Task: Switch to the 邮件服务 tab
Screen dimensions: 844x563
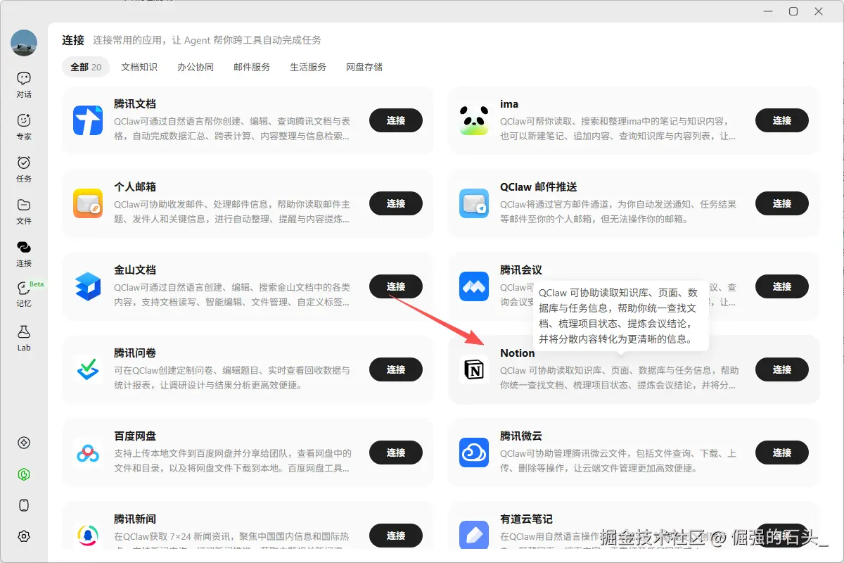Action: [252, 67]
